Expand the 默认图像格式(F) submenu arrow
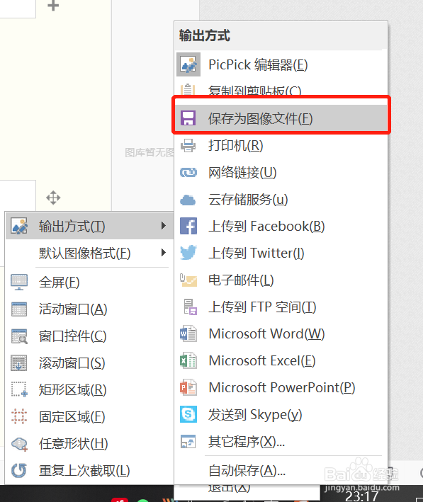 (x=164, y=253)
